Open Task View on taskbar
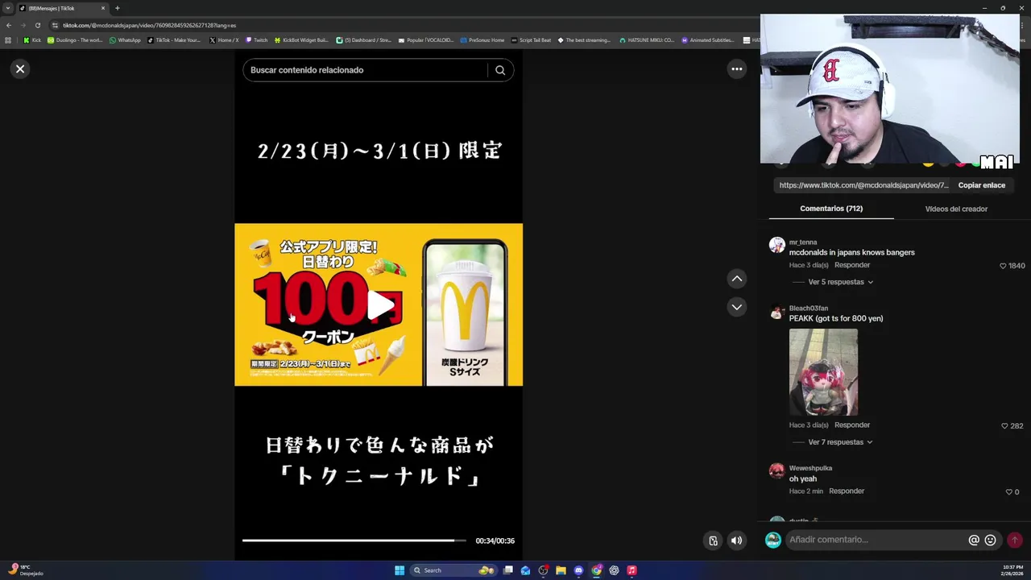The height and width of the screenshot is (580, 1031). 508,570
